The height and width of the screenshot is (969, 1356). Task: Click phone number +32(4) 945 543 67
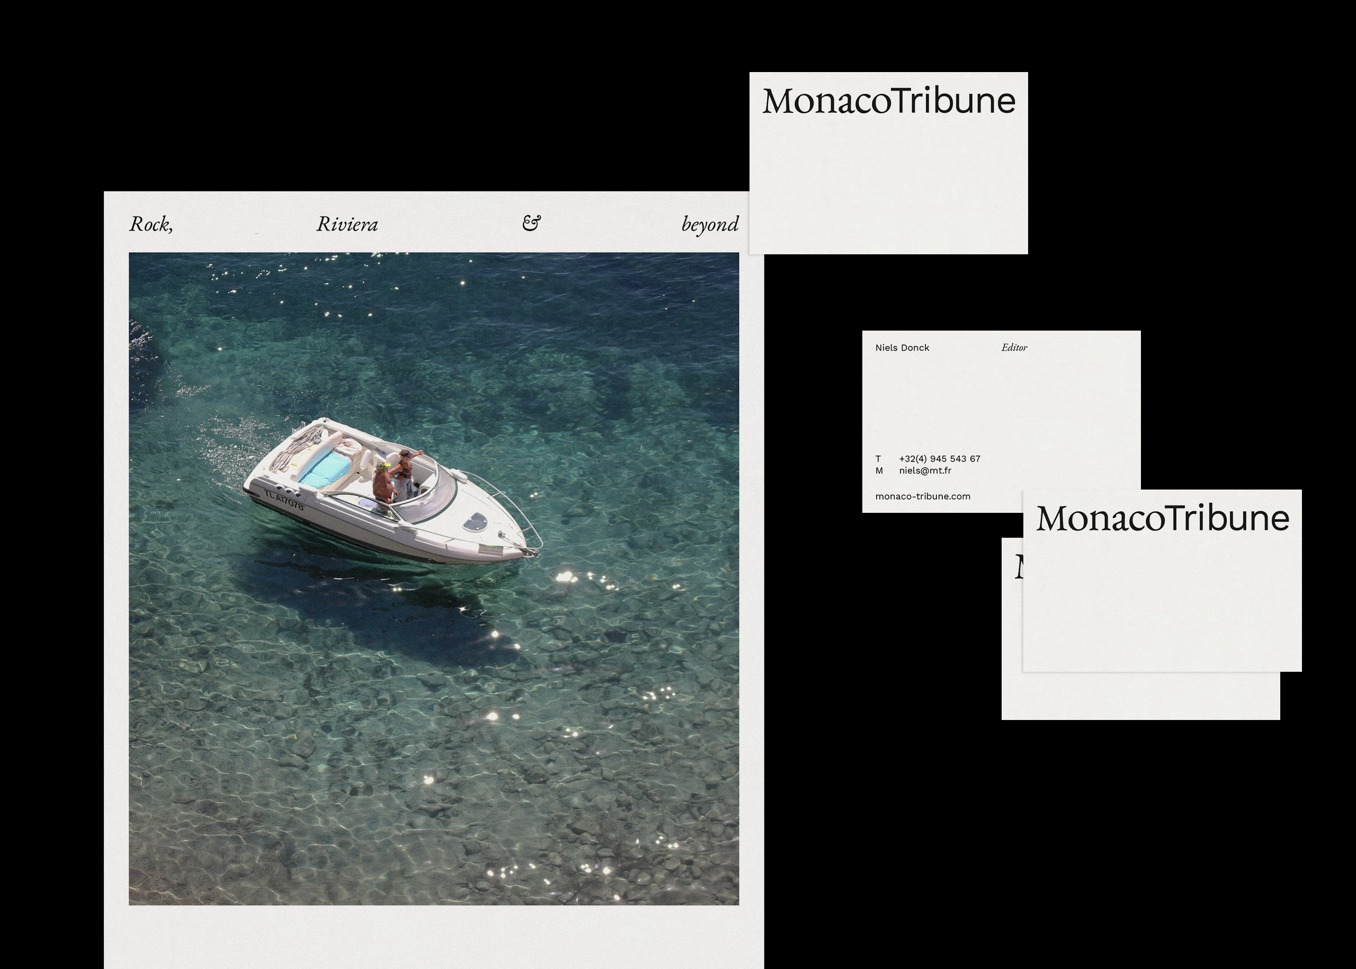[x=940, y=459]
